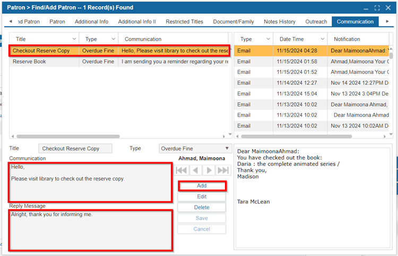Click the Delete button

click(202, 207)
